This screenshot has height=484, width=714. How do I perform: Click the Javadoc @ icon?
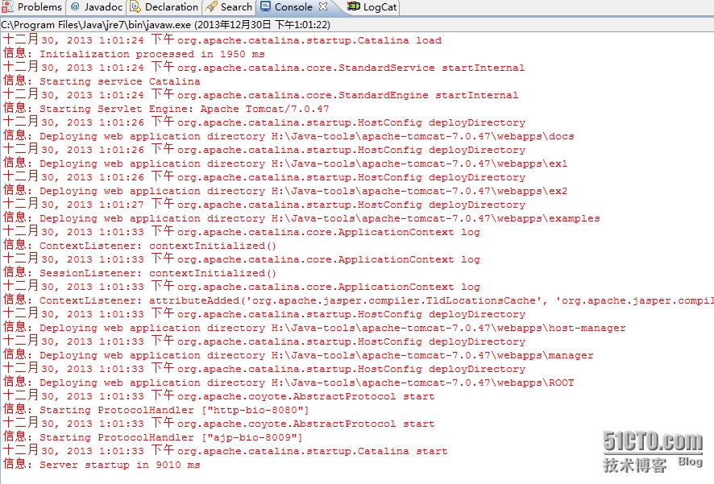click(75, 6)
